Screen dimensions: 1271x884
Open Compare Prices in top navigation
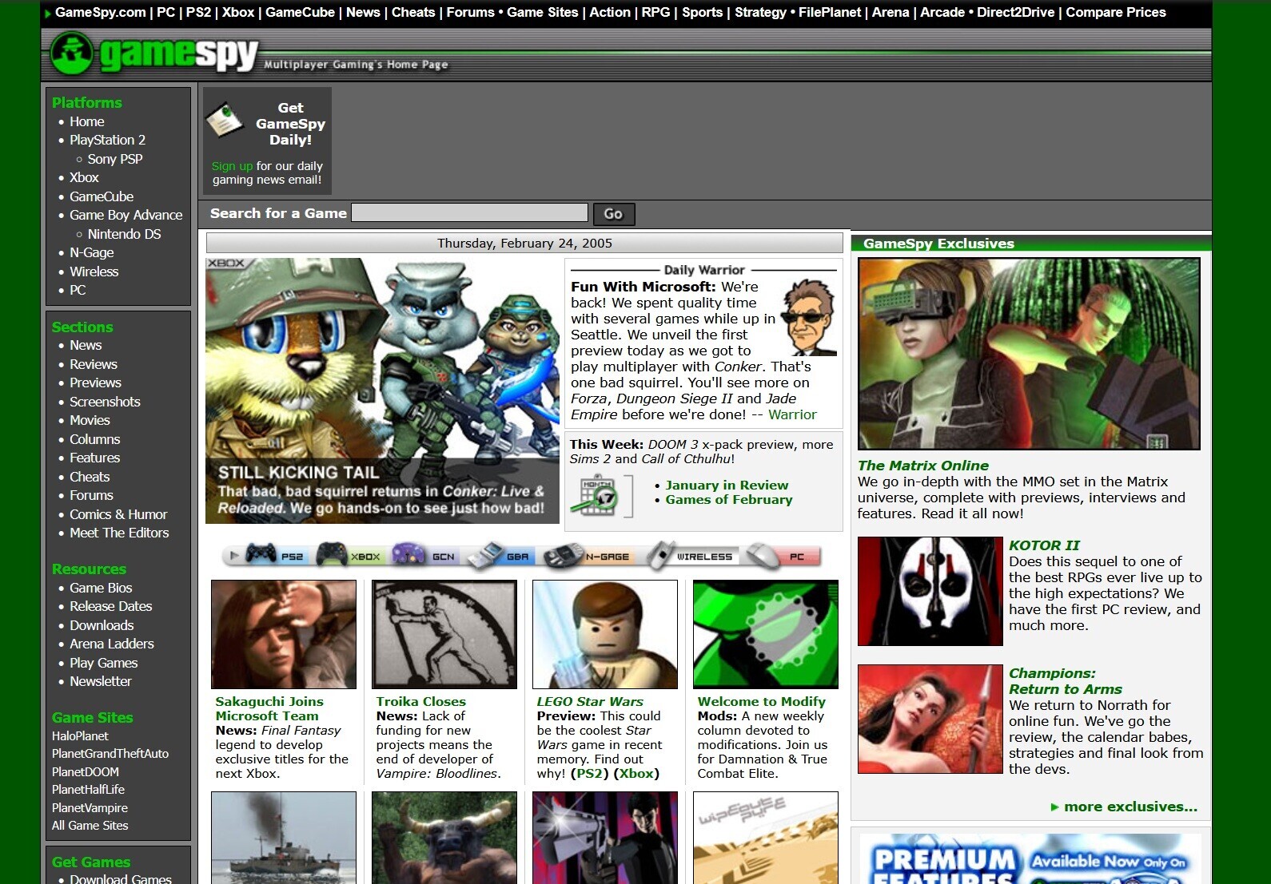pos(1116,12)
